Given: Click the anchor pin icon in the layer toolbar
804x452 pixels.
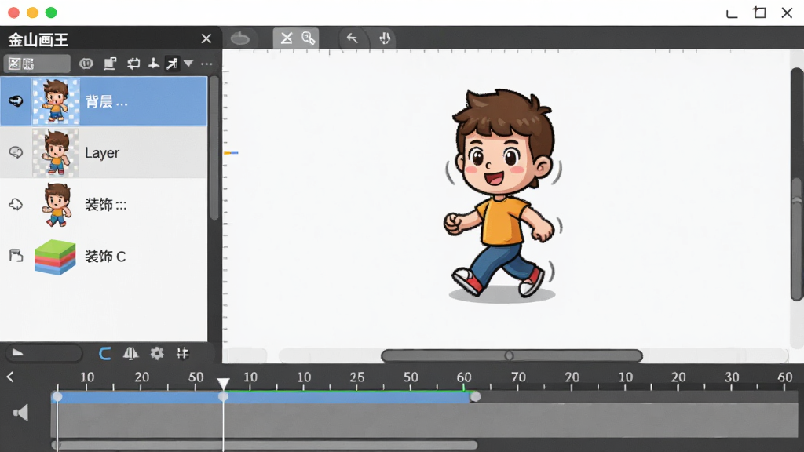Looking at the screenshot, I should tap(153, 64).
